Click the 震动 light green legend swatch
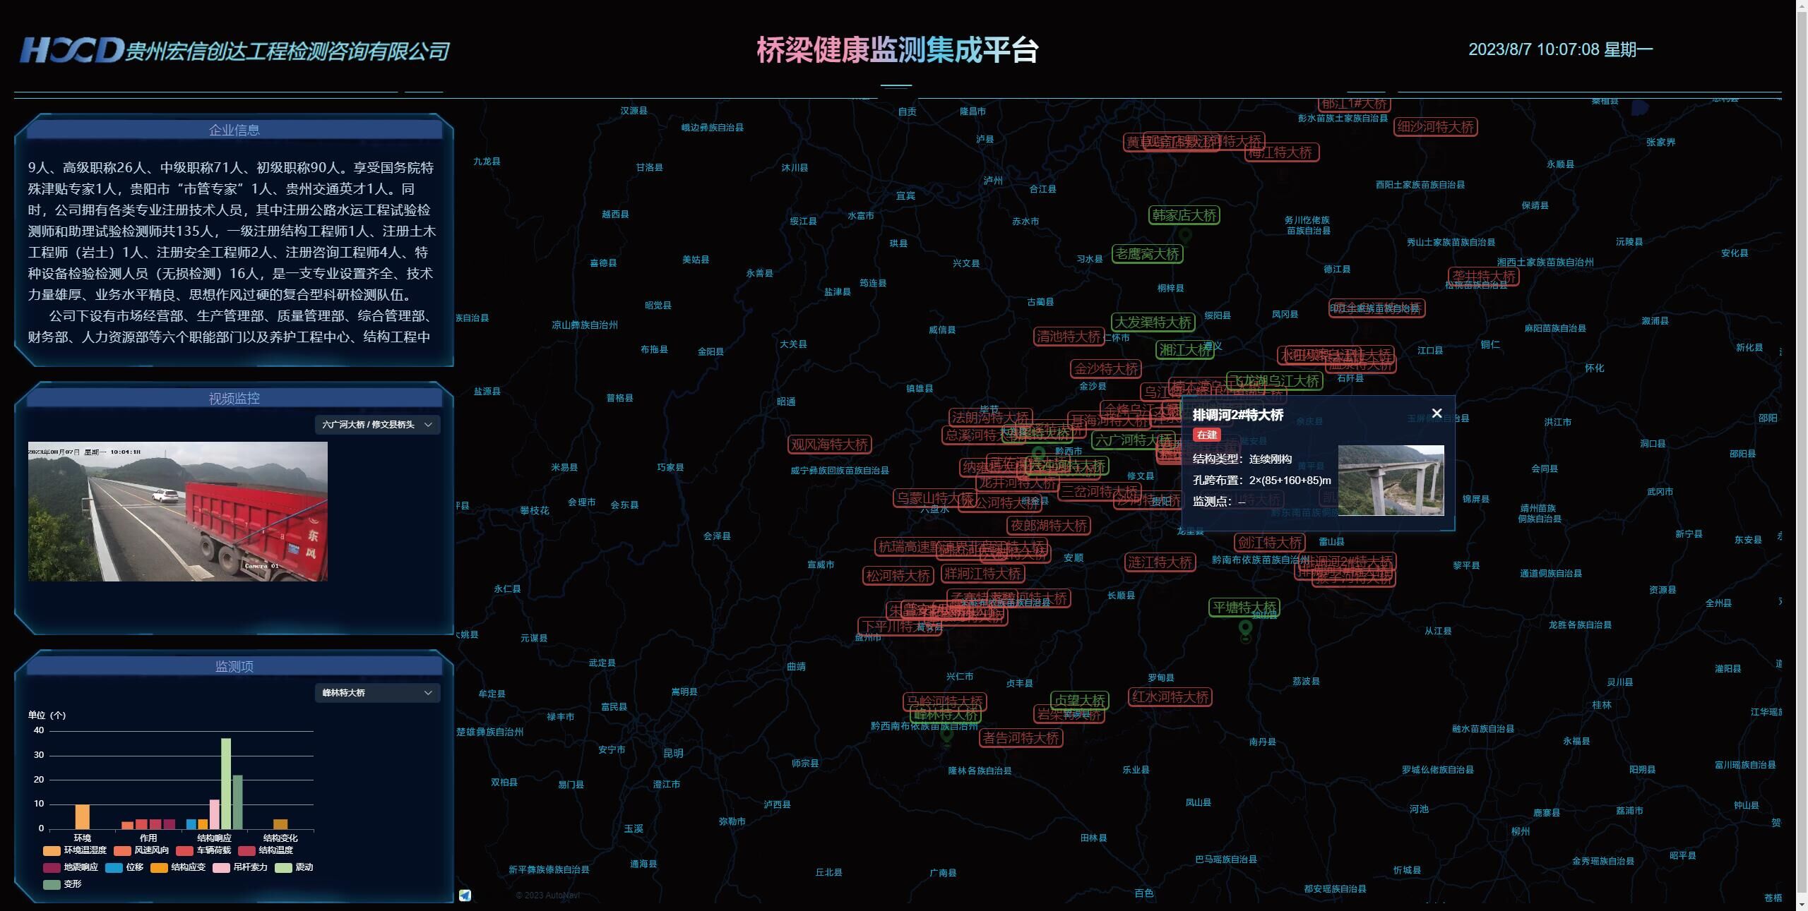The width and height of the screenshot is (1808, 911). [283, 867]
